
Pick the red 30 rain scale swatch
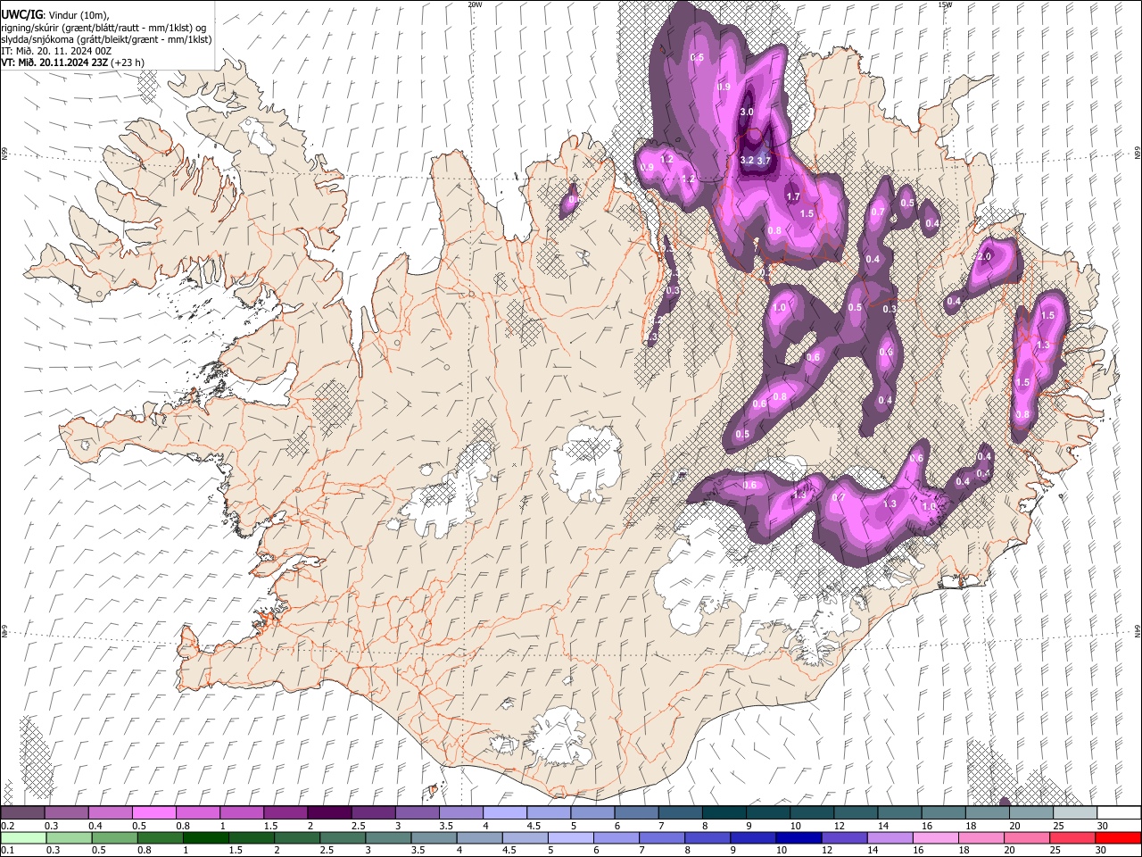click(1118, 837)
